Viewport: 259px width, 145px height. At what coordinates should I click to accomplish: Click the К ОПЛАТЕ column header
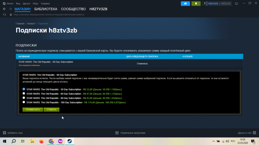[188, 57]
